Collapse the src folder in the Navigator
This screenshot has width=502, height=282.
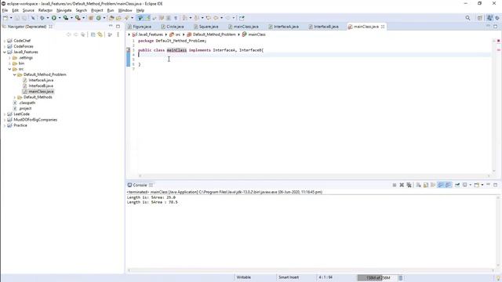pyautogui.click(x=10, y=69)
